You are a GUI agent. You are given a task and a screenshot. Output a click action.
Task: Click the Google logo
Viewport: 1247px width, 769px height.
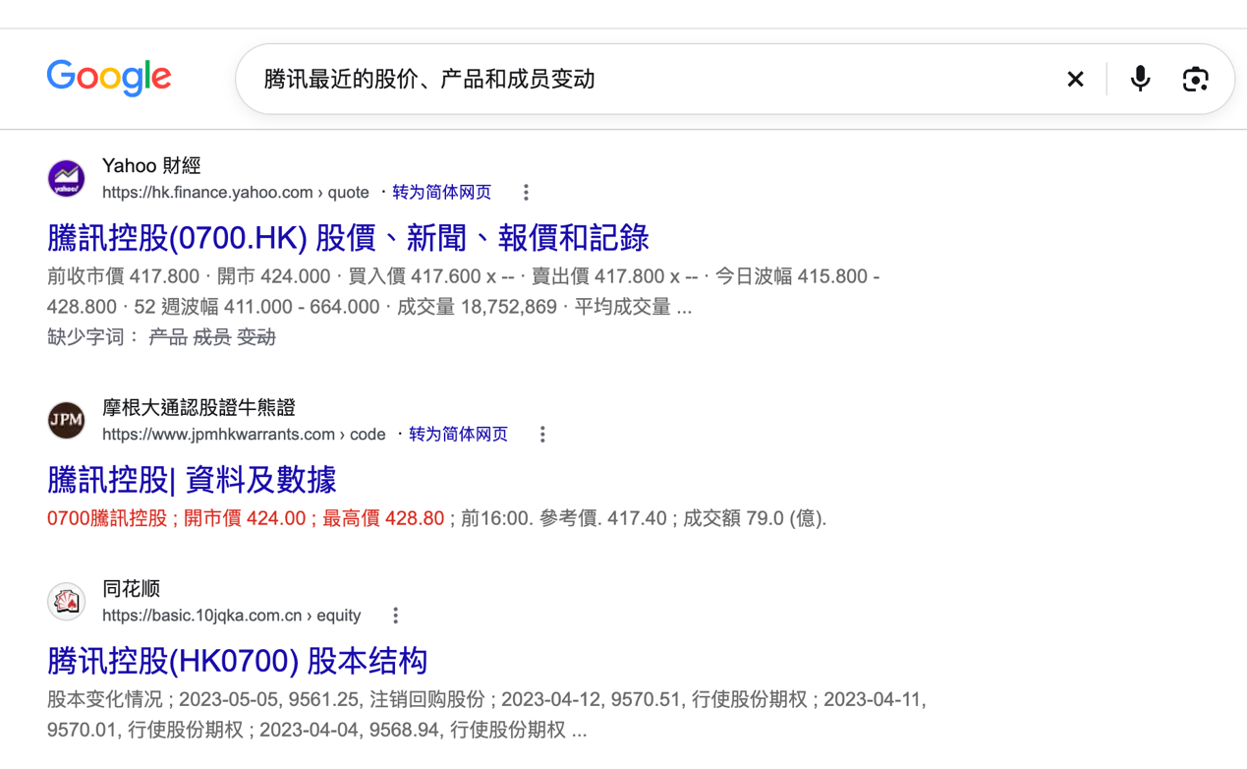[x=109, y=79]
